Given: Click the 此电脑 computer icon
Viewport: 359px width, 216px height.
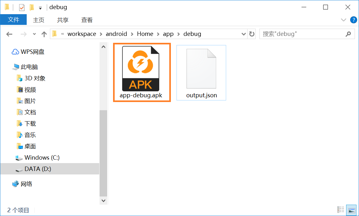Looking at the screenshot, I should [16, 67].
